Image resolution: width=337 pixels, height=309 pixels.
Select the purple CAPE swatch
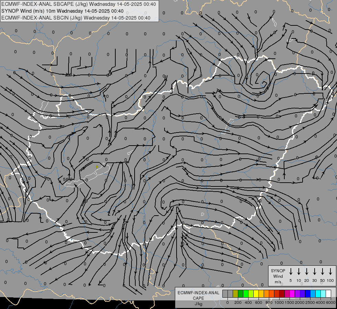(297, 294)
